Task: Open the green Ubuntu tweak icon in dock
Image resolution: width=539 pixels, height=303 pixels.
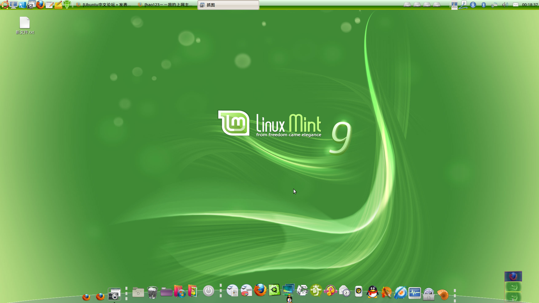Action: (x=274, y=290)
